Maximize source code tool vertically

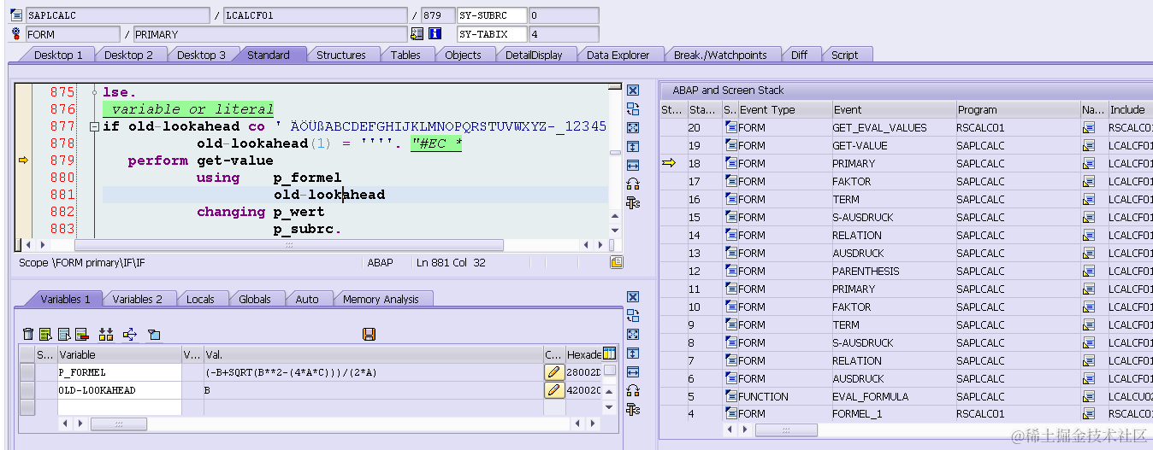[x=633, y=146]
